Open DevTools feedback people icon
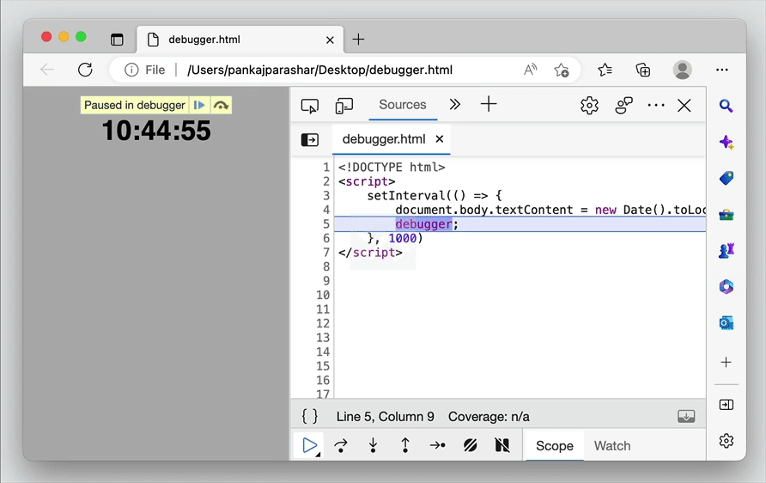The width and height of the screenshot is (766, 483). (x=623, y=105)
